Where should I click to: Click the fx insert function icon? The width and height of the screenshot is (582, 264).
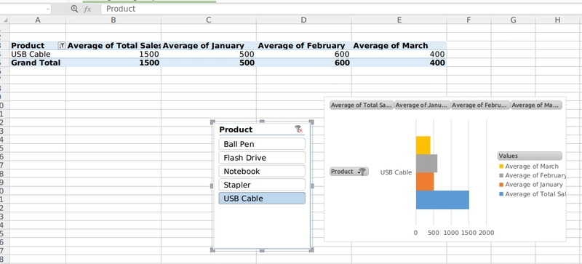coord(87,9)
